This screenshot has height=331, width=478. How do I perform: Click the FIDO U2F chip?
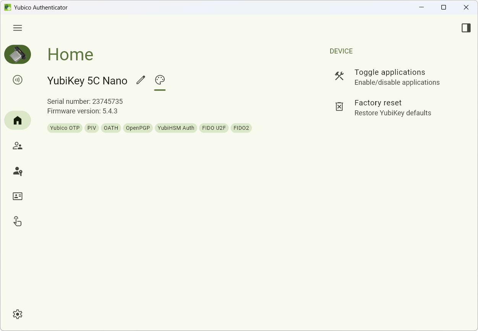pyautogui.click(x=214, y=128)
